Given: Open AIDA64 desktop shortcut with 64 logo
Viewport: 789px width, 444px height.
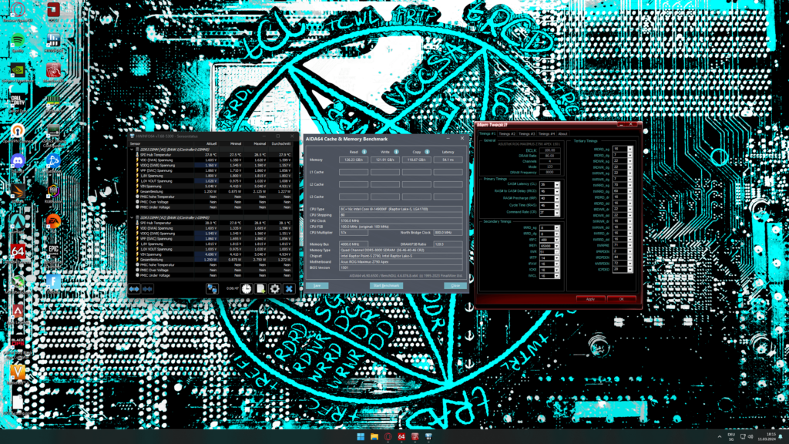Looking at the screenshot, I should (18, 252).
